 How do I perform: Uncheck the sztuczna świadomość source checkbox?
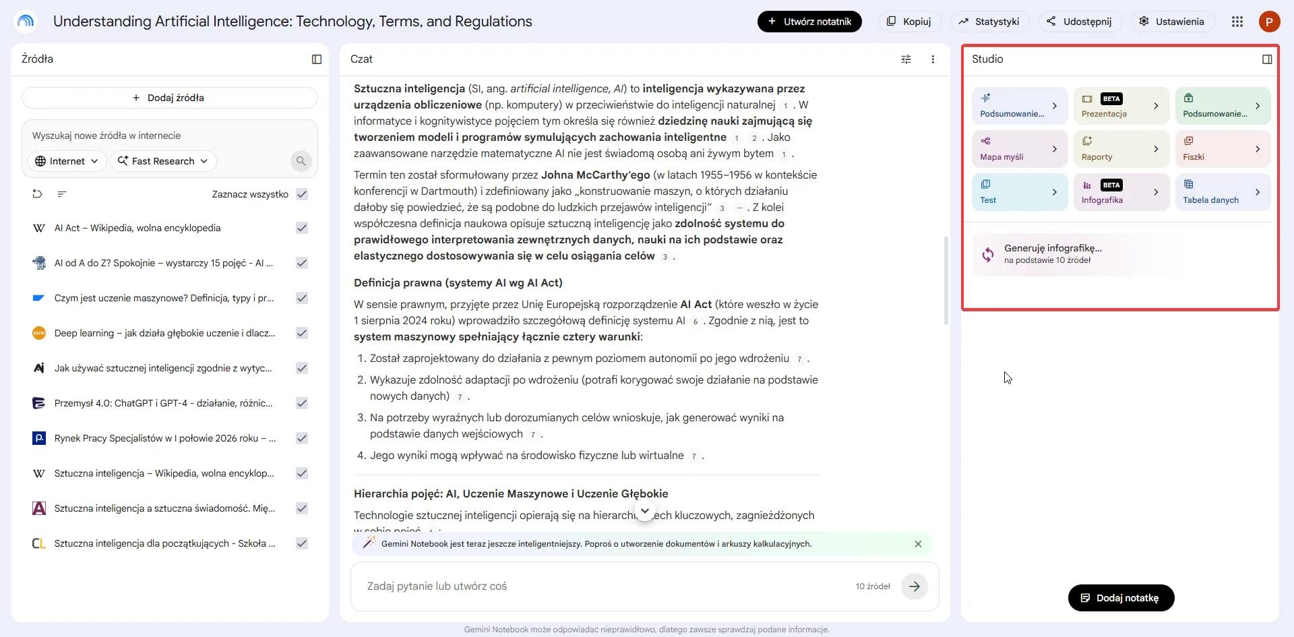(x=302, y=508)
